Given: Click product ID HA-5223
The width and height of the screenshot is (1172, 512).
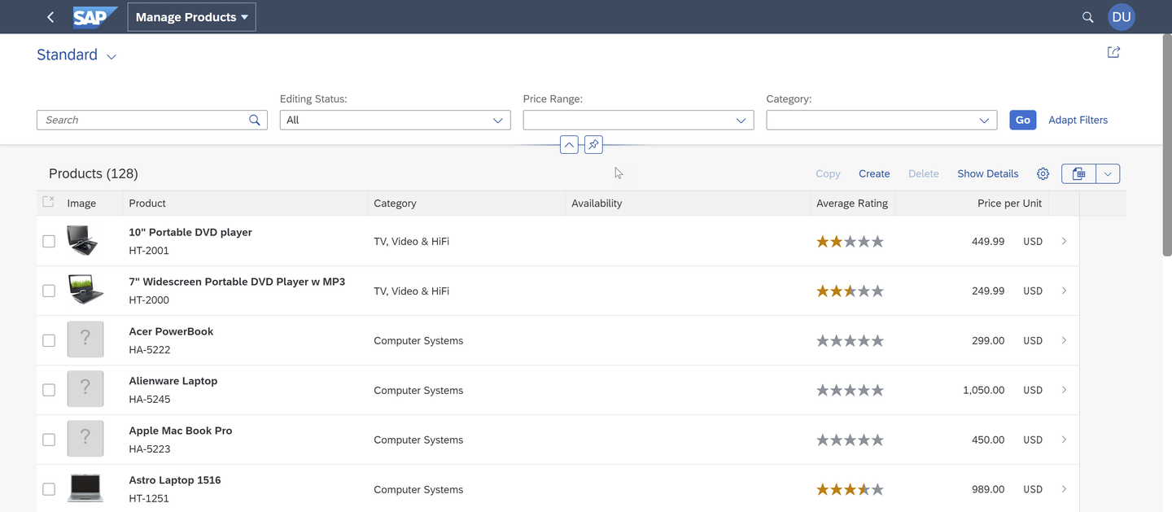Looking at the screenshot, I should [x=149, y=449].
